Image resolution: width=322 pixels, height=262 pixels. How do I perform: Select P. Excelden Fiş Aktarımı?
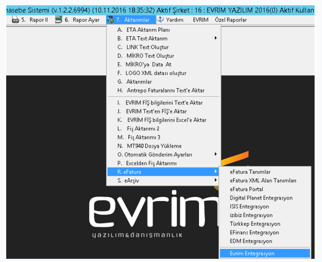coord(164,163)
